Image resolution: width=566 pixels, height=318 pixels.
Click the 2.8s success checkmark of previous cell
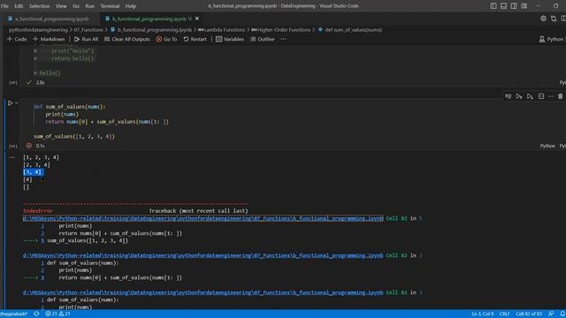(29, 82)
